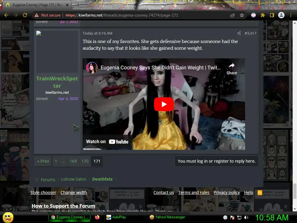297x223 pixels.
Task: Reload the page with the refresh icon
Action: point(25,15)
